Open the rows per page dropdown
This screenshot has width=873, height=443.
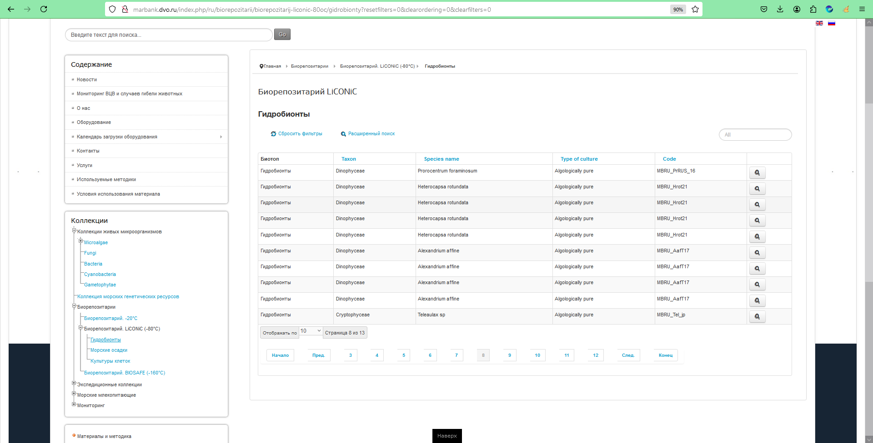[311, 331]
